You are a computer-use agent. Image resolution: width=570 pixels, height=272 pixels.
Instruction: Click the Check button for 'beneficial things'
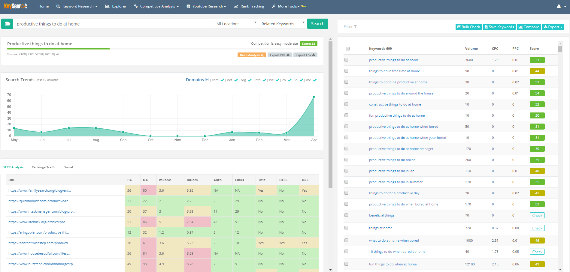[537, 216]
